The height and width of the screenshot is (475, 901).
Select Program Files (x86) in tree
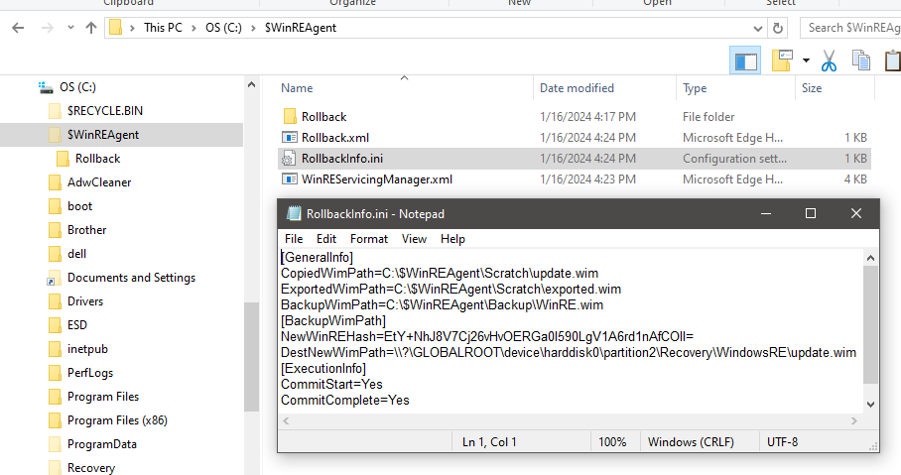117,420
